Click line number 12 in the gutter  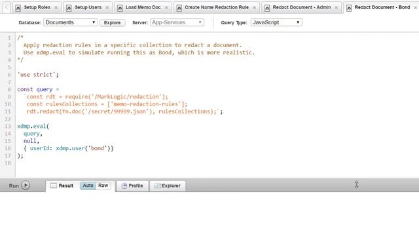[8, 119]
